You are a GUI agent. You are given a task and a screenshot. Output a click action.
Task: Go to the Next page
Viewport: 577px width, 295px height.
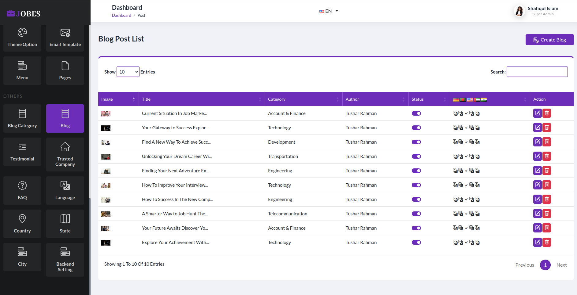point(561,265)
